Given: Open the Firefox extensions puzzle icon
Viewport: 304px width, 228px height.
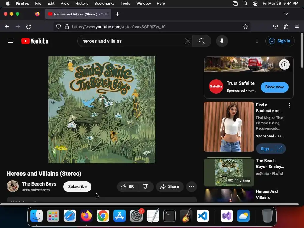Looking at the screenshot, I should tap(286, 26).
